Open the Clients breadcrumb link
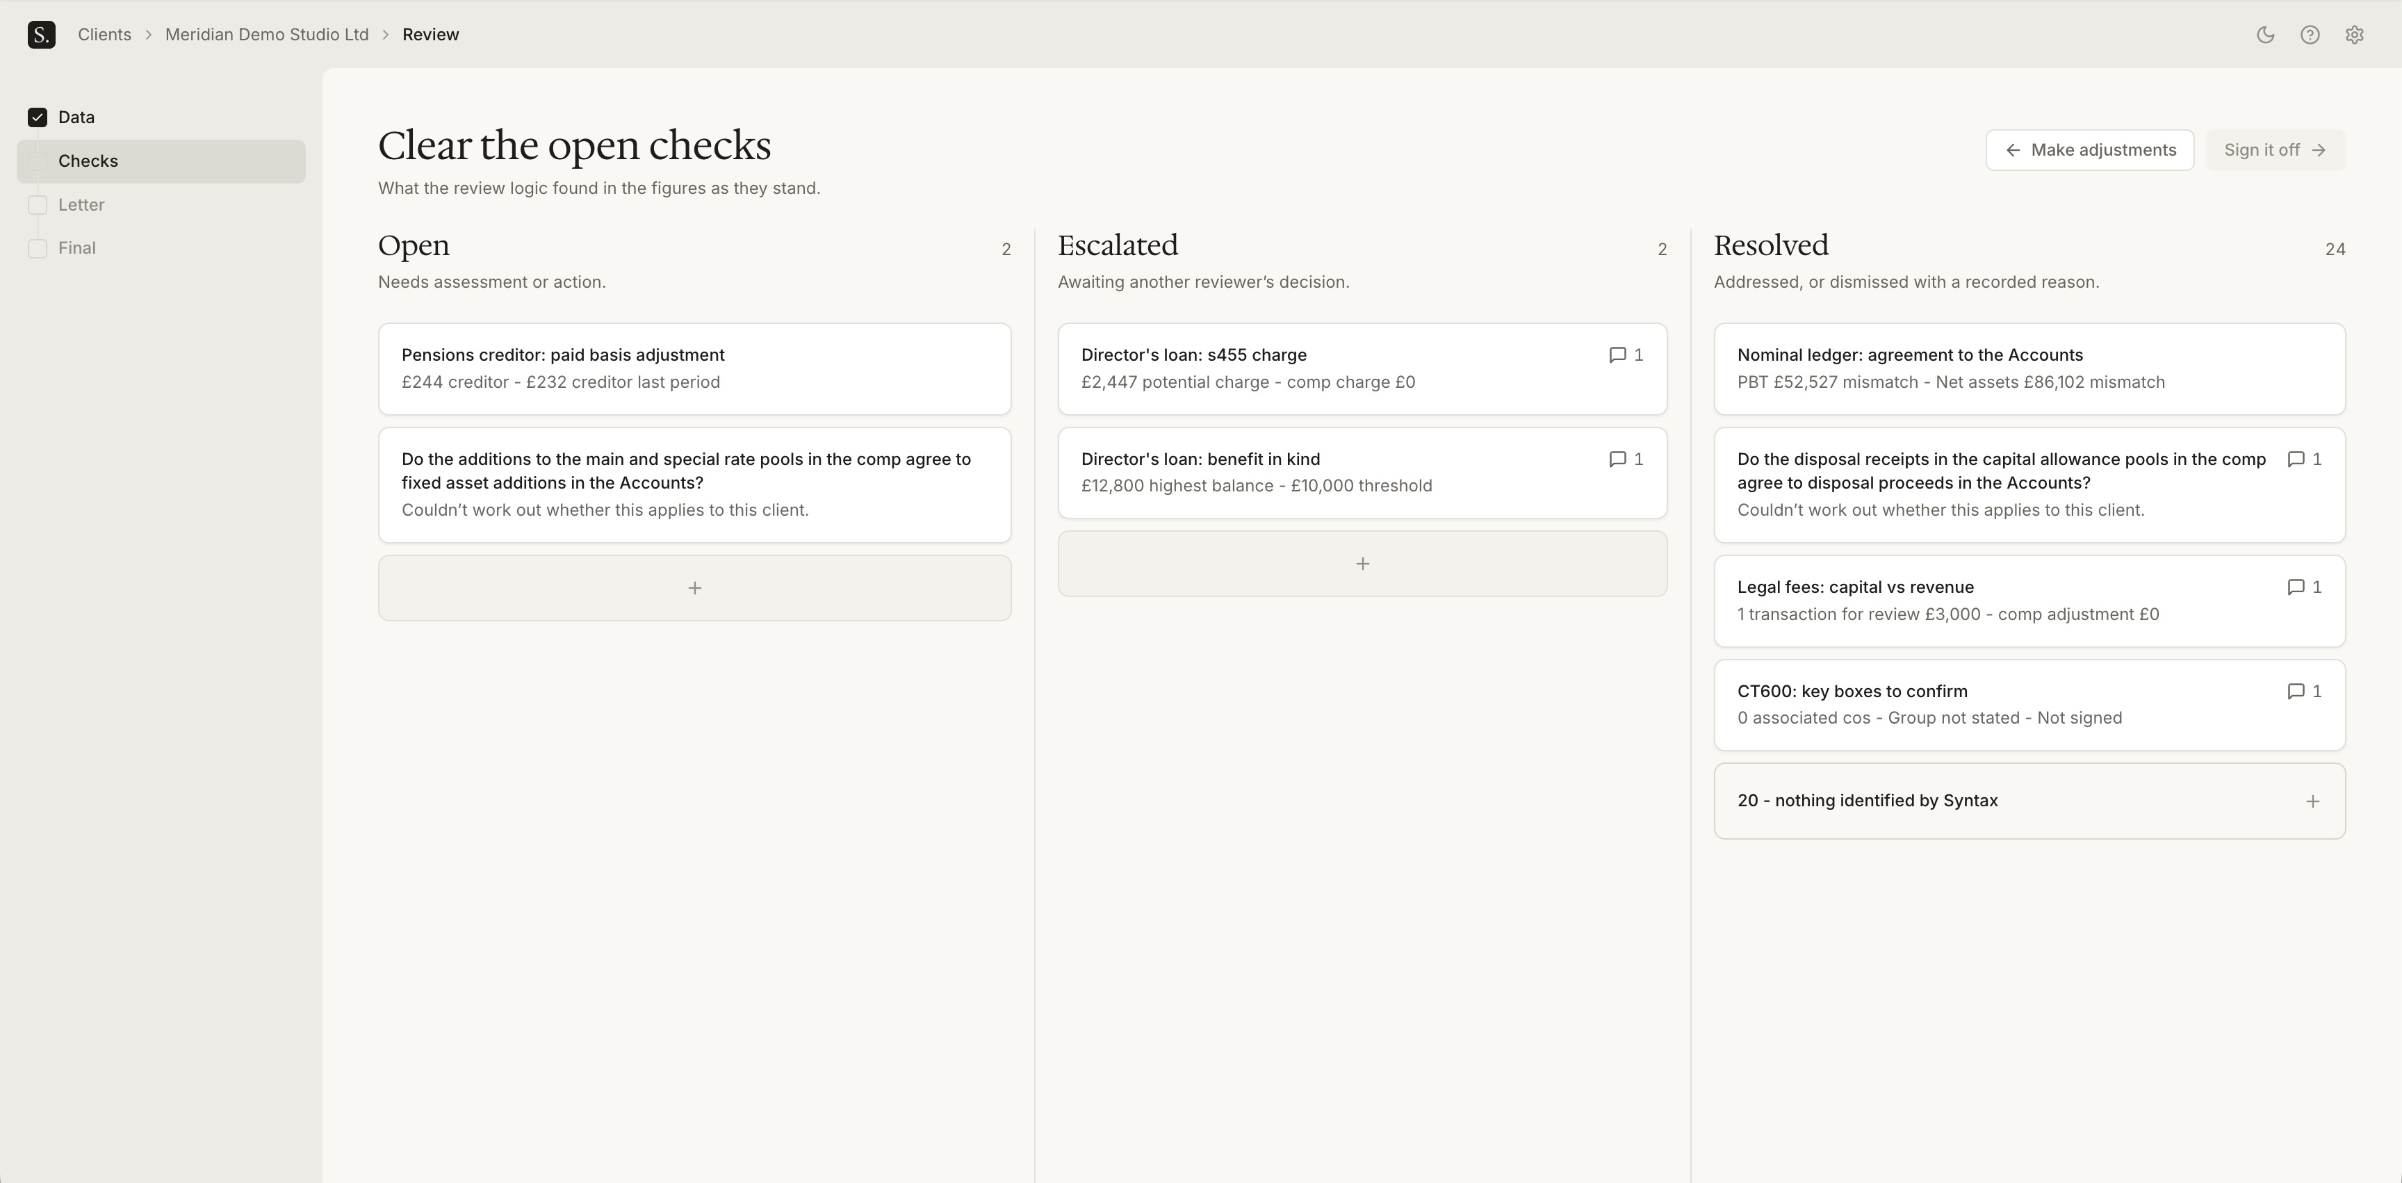Viewport: 2402px width, 1183px height. coord(104,35)
